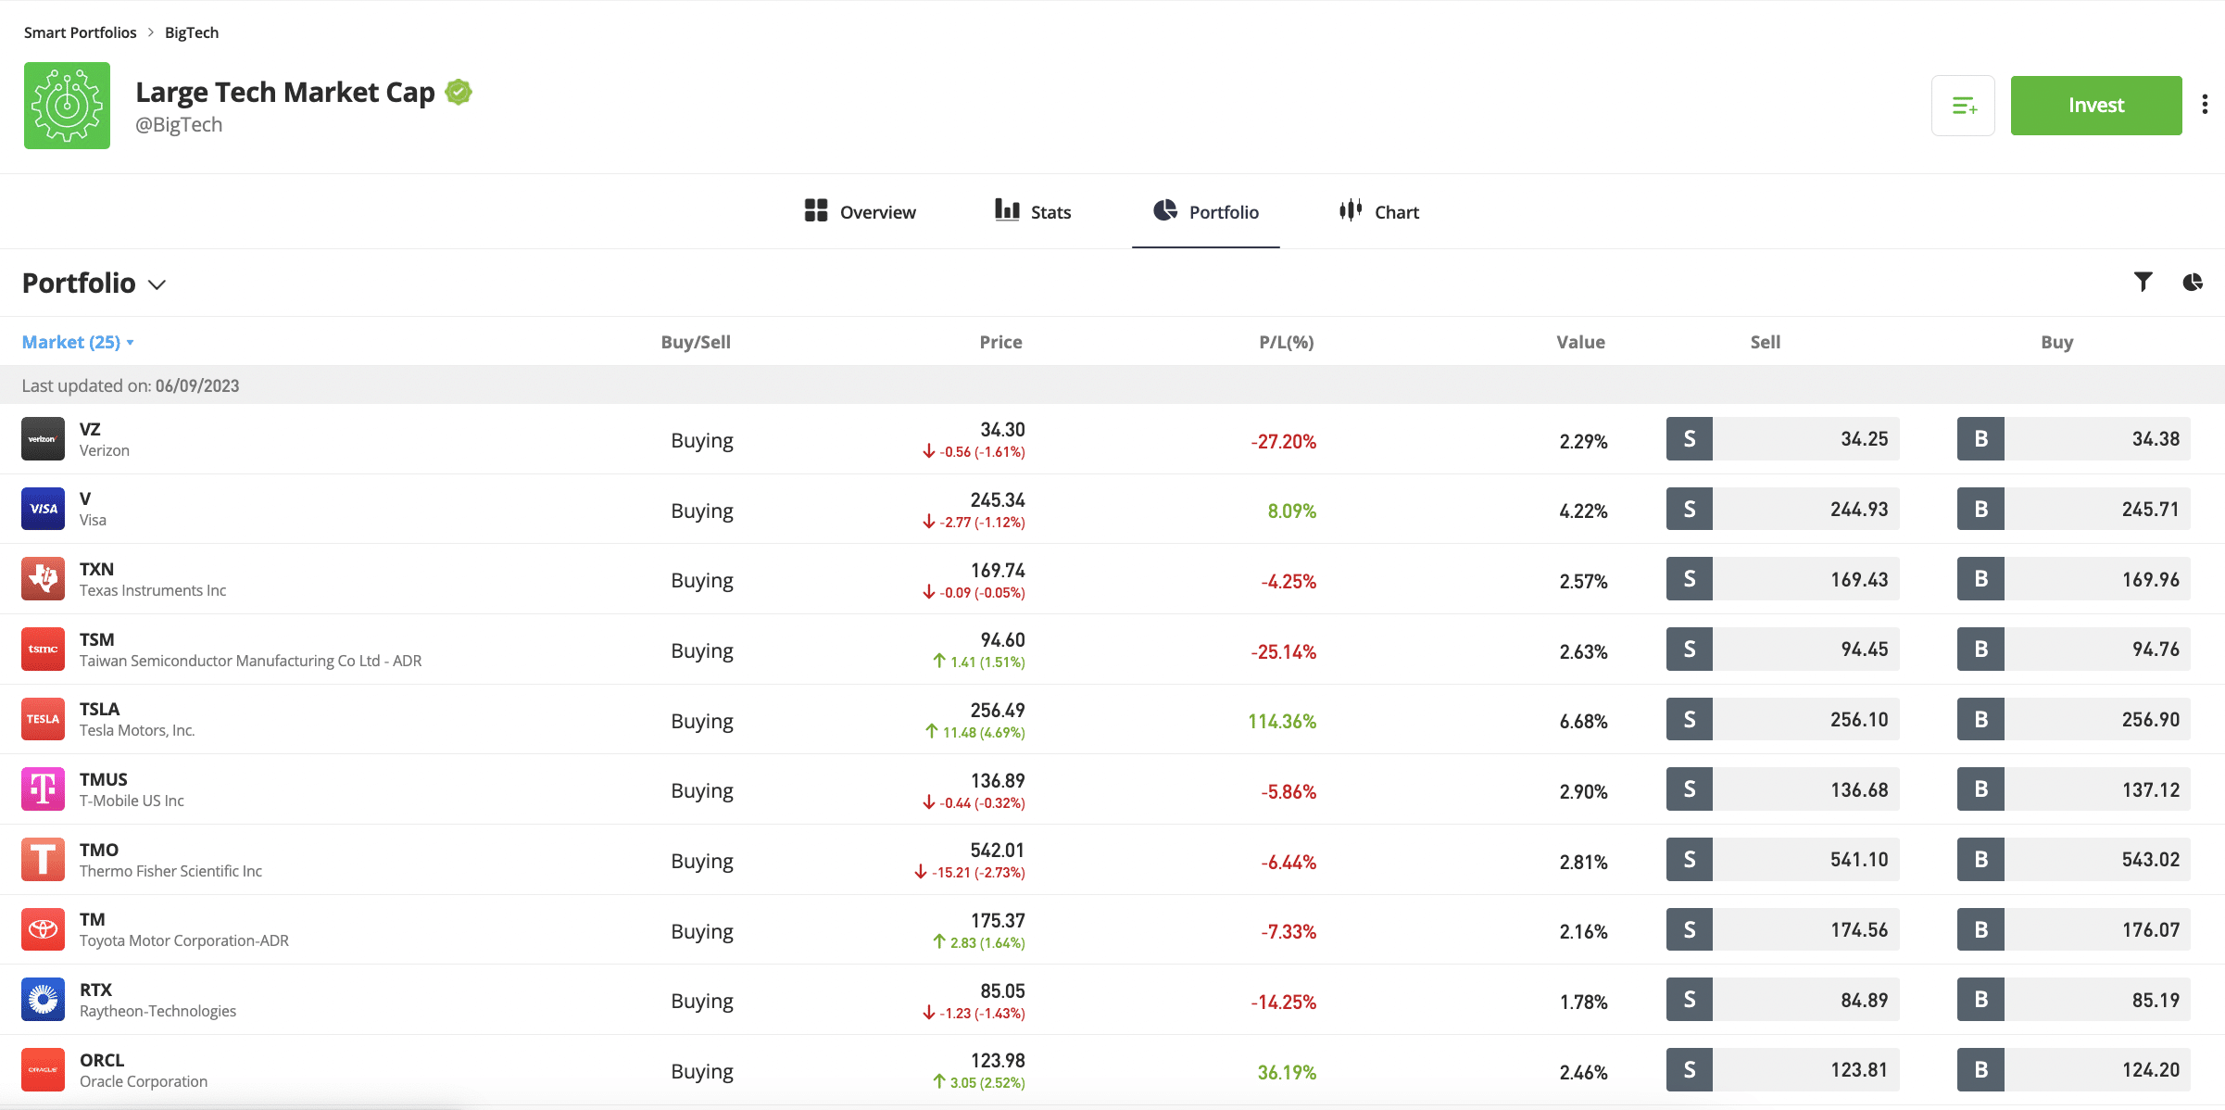Viewport: 2225px width, 1110px height.
Task: Sell Toyota at 174.56
Action: coord(1782,929)
